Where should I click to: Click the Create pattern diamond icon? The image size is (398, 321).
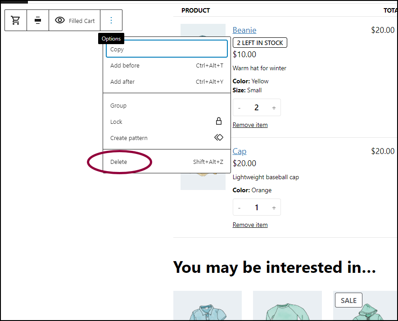[218, 137]
